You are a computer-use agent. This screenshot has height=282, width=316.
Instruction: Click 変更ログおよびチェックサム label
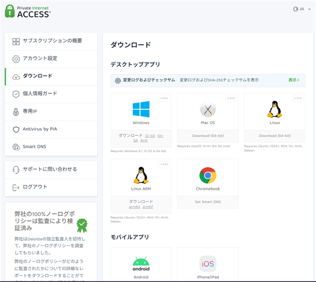click(x=149, y=80)
